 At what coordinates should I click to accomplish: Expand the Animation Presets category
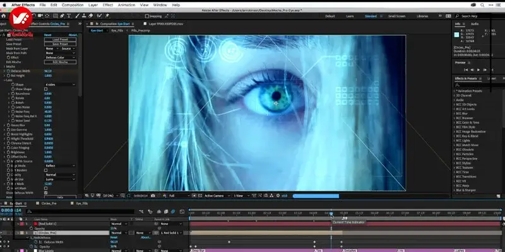(454, 91)
